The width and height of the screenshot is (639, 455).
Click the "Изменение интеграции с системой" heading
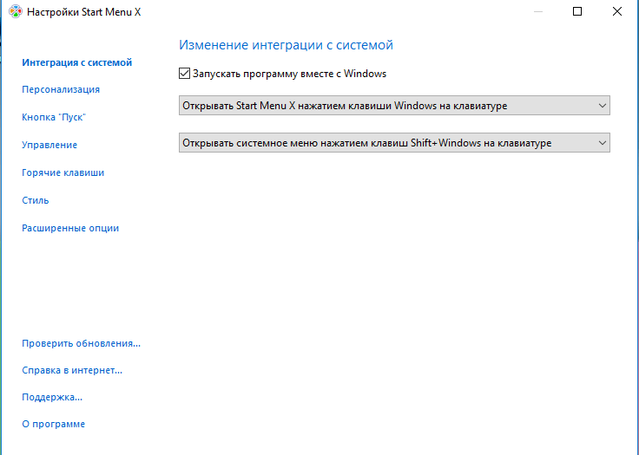pyautogui.click(x=287, y=45)
